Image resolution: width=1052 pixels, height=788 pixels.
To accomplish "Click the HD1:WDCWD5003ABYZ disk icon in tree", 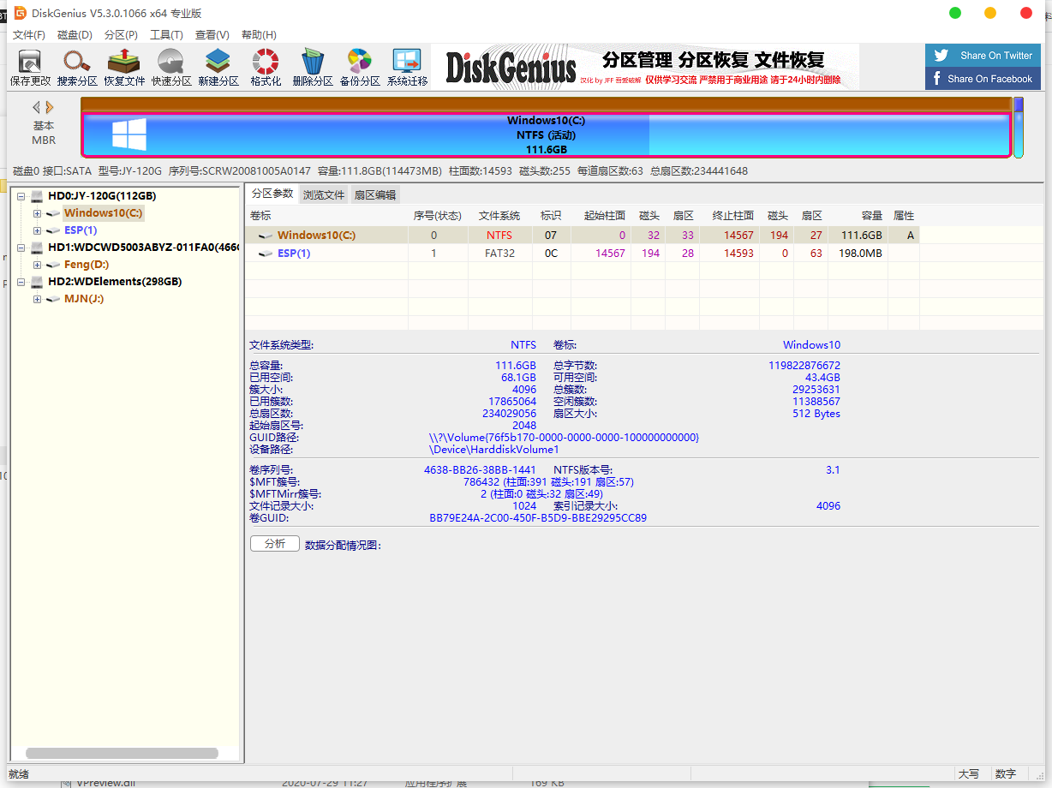I will [38, 248].
